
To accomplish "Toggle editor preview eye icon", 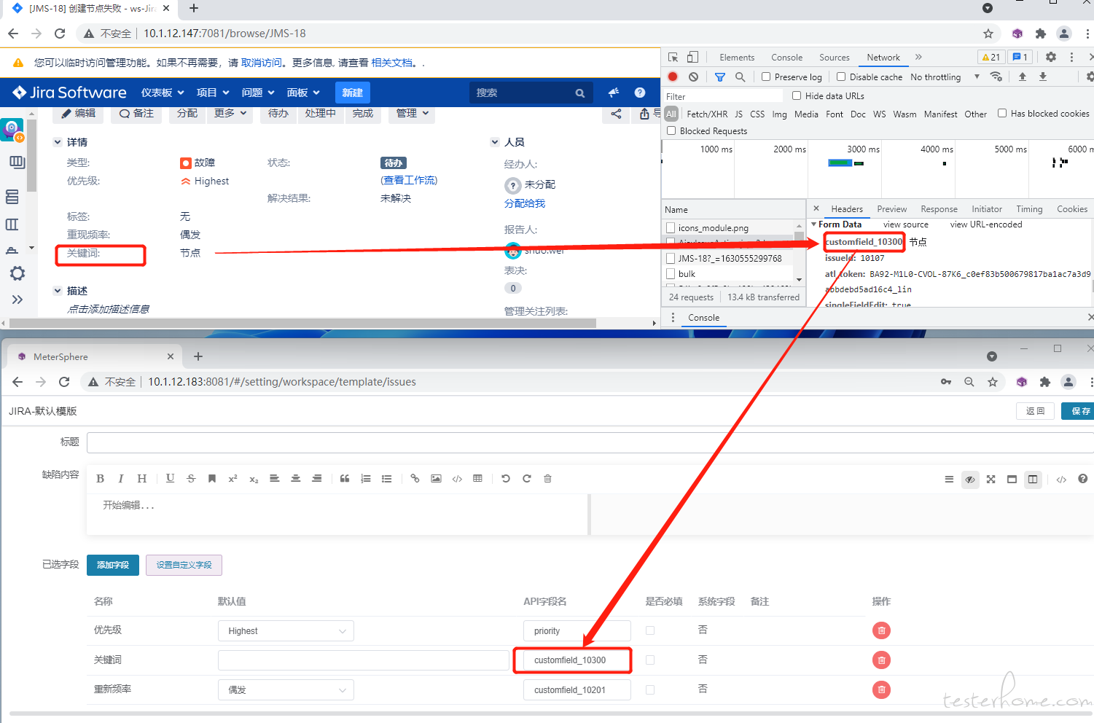I will pyautogui.click(x=970, y=479).
